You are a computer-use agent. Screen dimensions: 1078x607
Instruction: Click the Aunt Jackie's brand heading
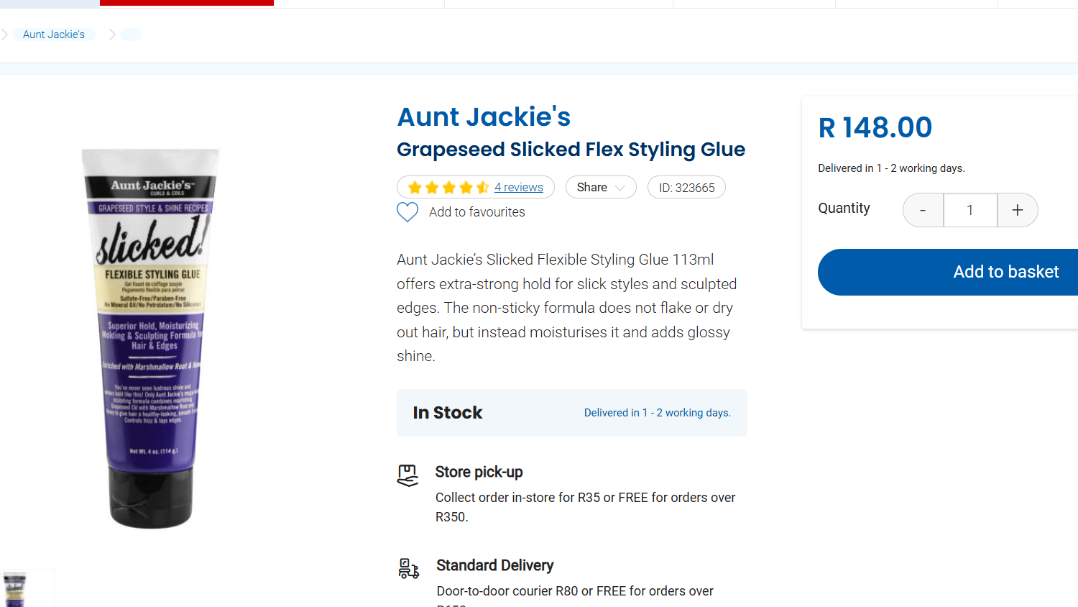pos(484,117)
